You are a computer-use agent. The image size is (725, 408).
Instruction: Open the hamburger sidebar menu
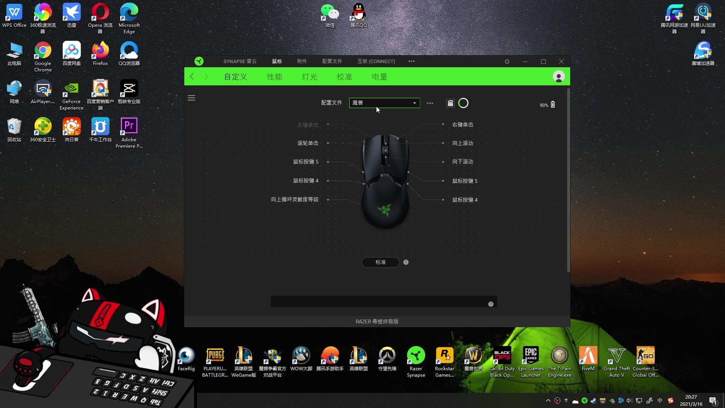(191, 98)
